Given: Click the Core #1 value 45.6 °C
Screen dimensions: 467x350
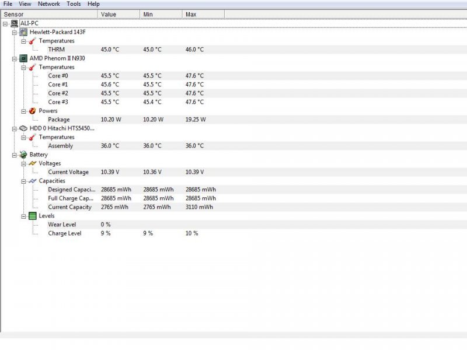Looking at the screenshot, I should [x=110, y=85].
